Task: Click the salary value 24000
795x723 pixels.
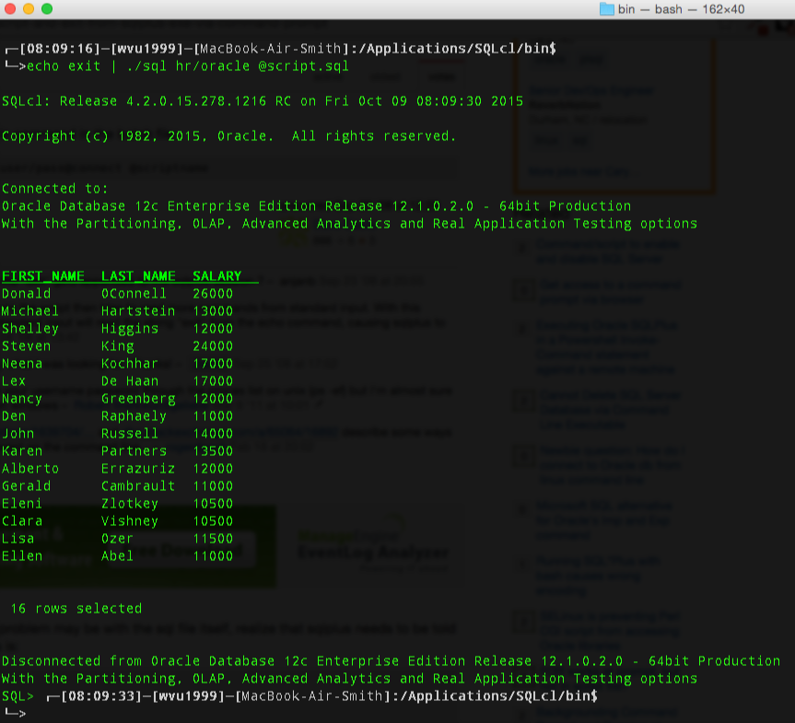Action: tap(213, 346)
